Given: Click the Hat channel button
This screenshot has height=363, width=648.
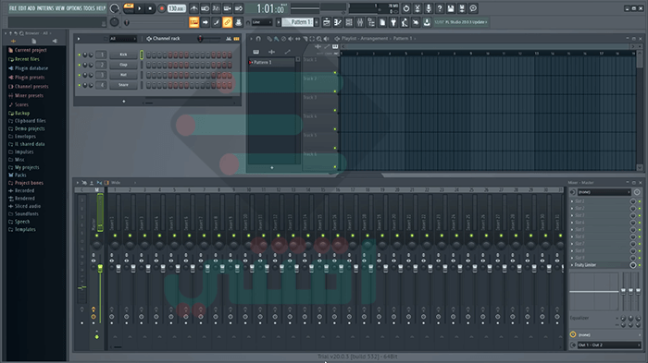Looking at the screenshot, I should coord(123,75).
